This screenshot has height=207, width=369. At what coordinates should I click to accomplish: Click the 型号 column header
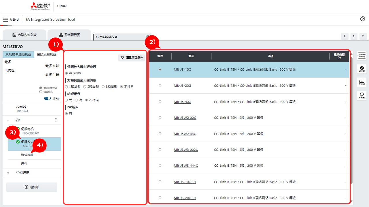(x=191, y=56)
